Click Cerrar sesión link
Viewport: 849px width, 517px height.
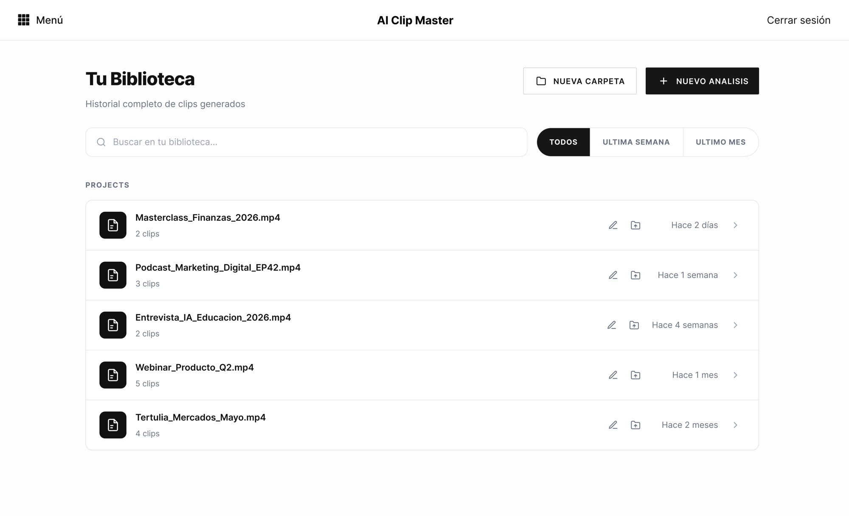(x=798, y=20)
